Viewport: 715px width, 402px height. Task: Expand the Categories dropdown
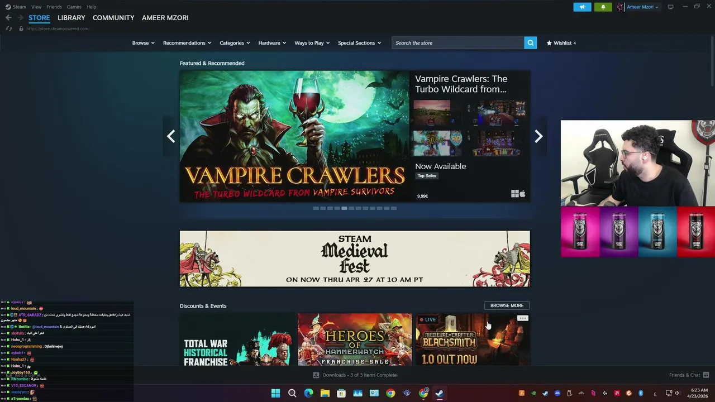point(235,42)
